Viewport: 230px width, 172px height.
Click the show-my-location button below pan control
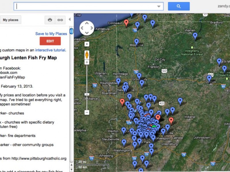87,44
